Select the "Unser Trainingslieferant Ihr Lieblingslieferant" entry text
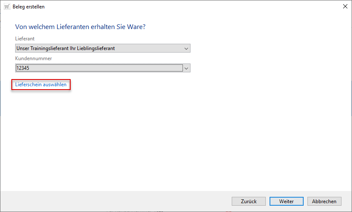Image resolution: width=352 pixels, height=212 pixels. coord(66,48)
